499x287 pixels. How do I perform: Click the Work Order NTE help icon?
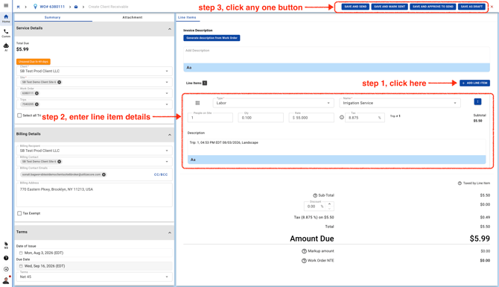tap(304, 261)
